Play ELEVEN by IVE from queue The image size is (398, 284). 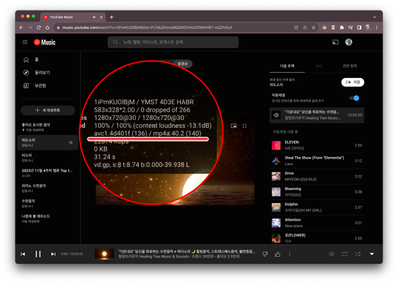(317, 145)
